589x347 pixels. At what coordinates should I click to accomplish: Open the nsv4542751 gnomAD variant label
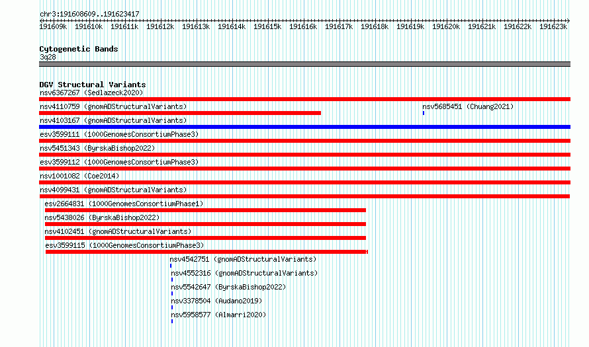tap(243, 259)
